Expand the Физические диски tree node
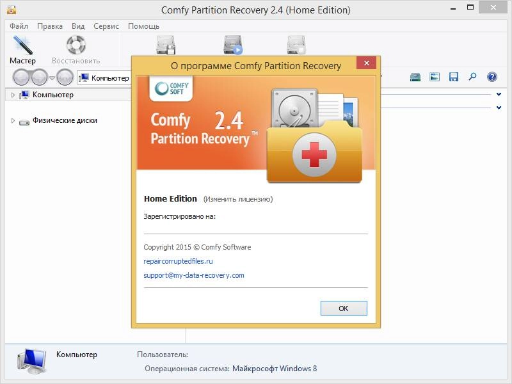512x384 pixels. (x=13, y=120)
